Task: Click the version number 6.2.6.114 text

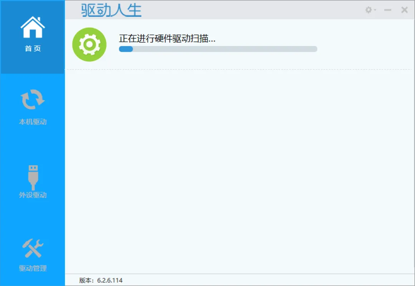Action: (x=110, y=280)
